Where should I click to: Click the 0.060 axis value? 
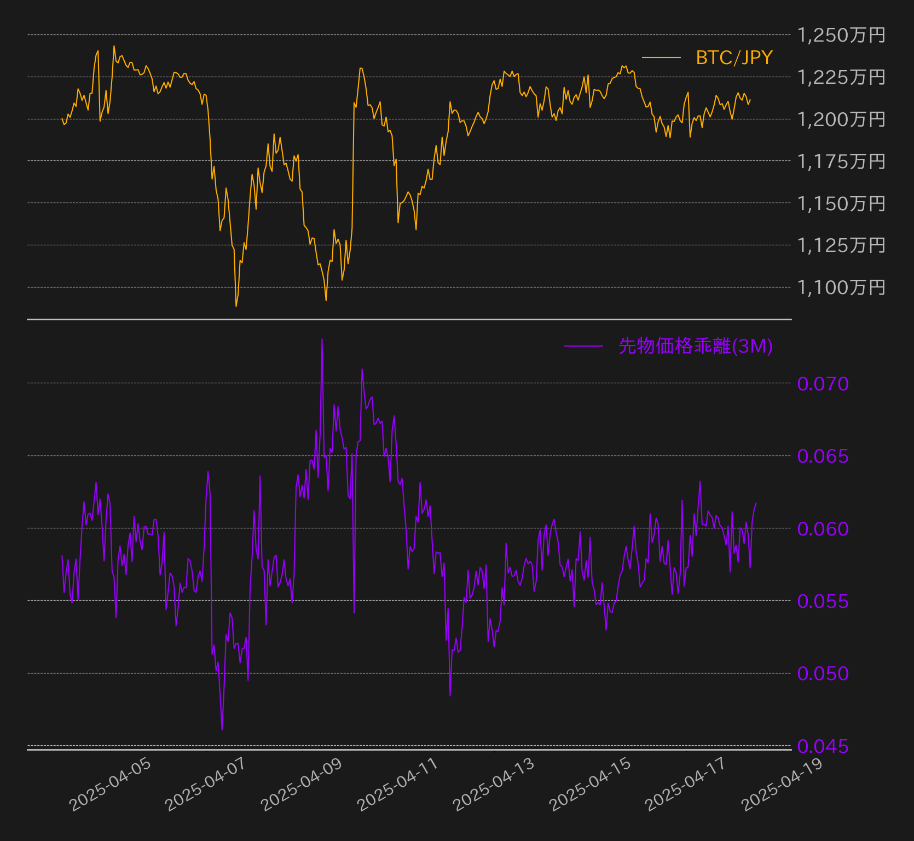[823, 529]
